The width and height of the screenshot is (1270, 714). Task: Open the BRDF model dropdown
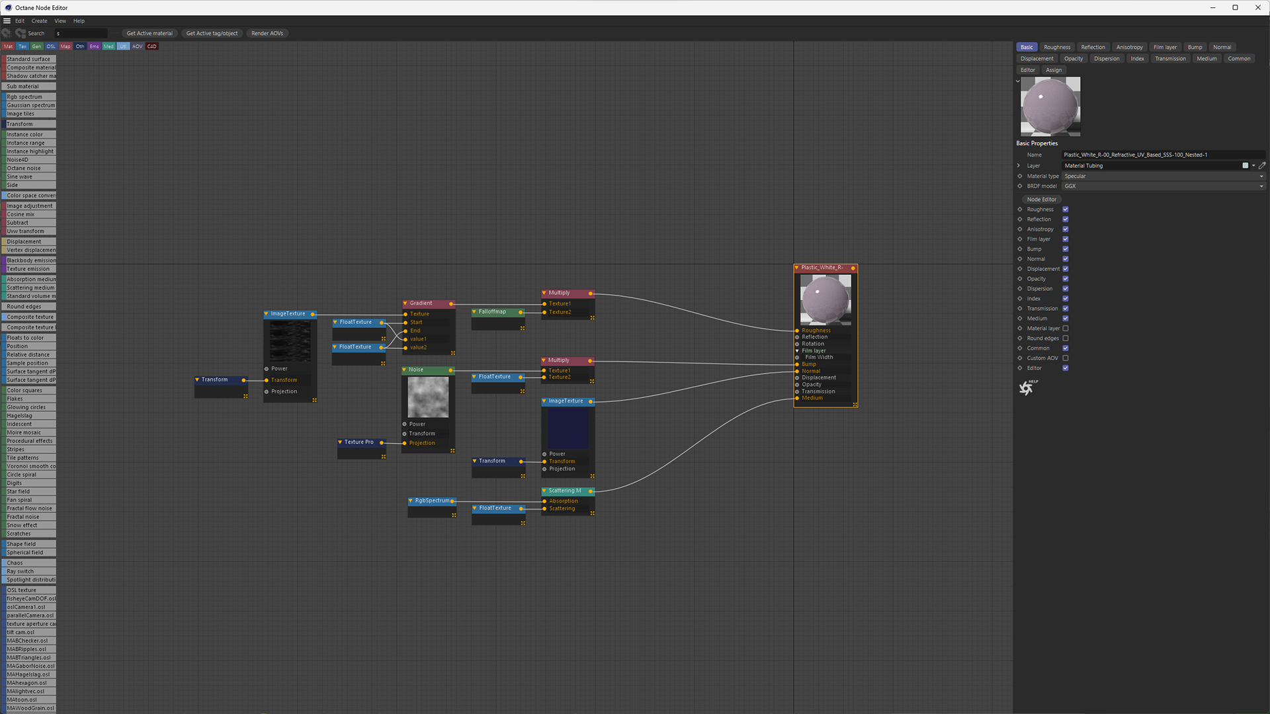1164,186
